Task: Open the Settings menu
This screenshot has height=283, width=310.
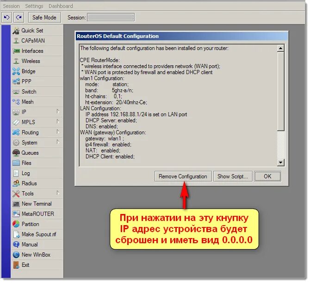Action: coord(34,6)
